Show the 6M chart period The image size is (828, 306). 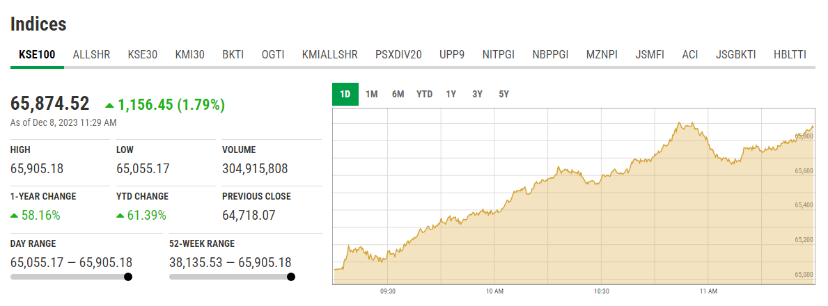398,94
